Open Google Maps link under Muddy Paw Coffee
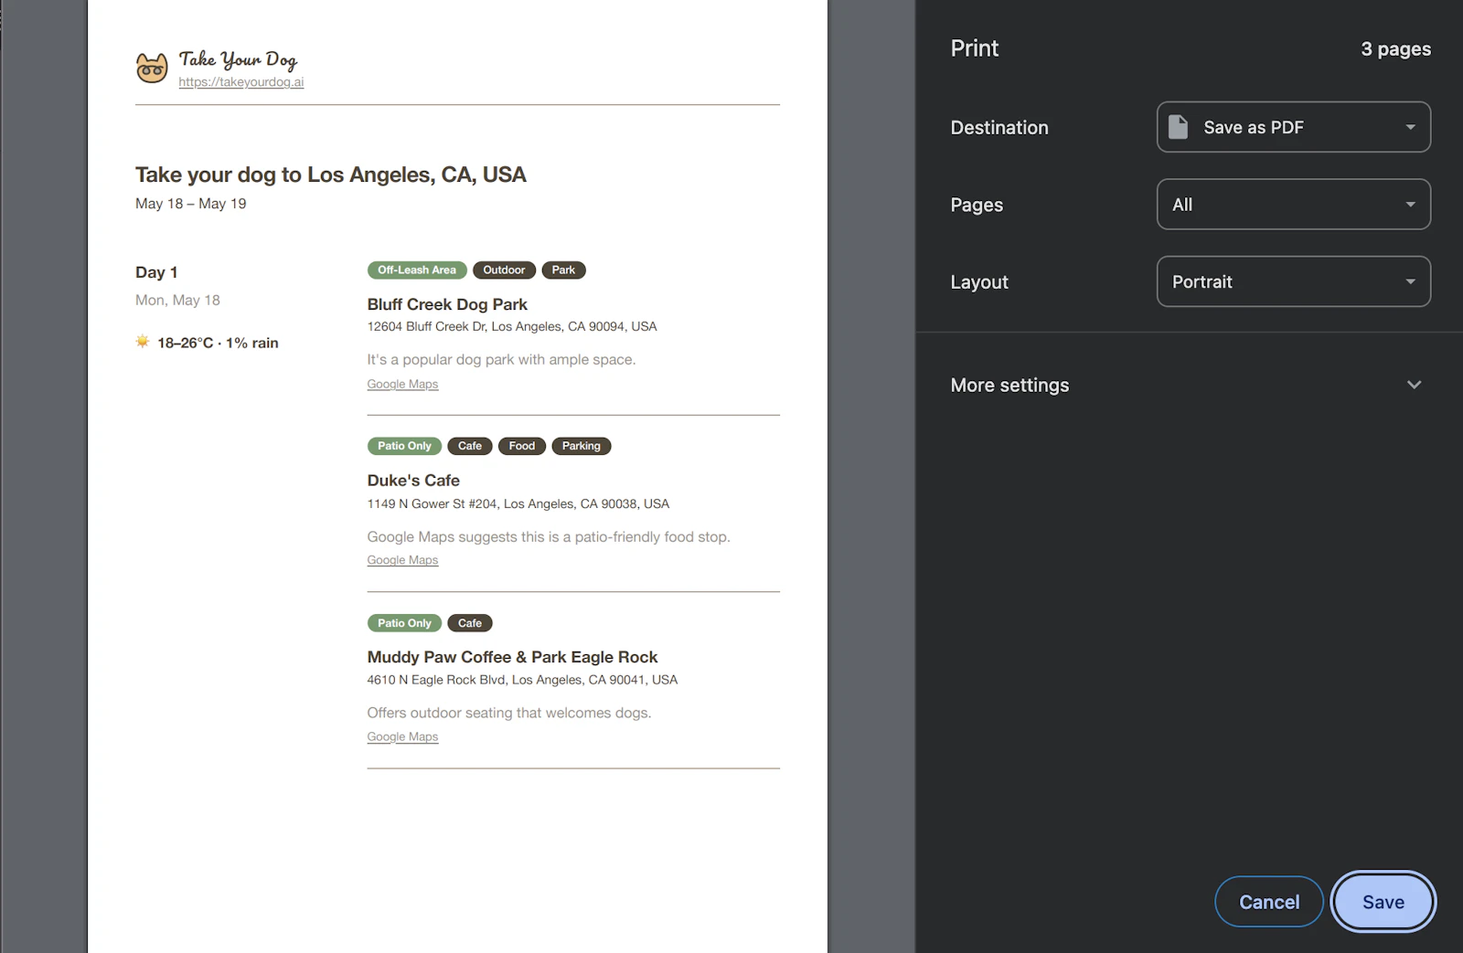This screenshot has height=953, width=1463. point(402,737)
